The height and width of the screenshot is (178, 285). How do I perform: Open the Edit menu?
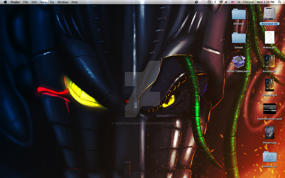(x=34, y=2)
